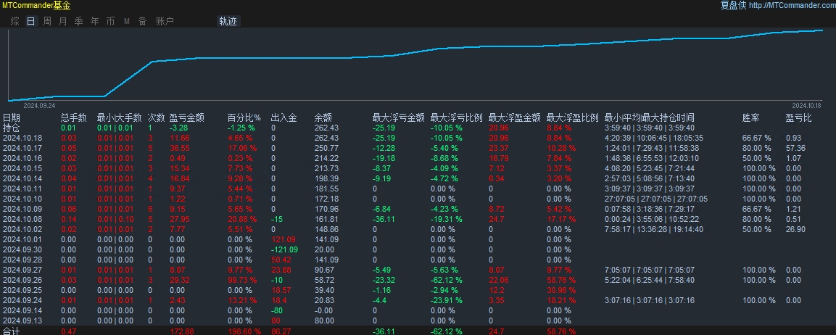Select the 2024.10.02 date row
The width and height of the screenshot is (836, 335).
(x=418, y=229)
